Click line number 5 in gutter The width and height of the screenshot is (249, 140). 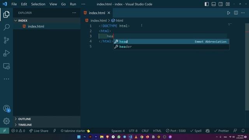pyautogui.click(x=91, y=46)
